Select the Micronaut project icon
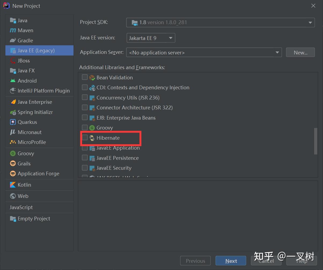The width and height of the screenshot is (323, 270). coord(13,132)
